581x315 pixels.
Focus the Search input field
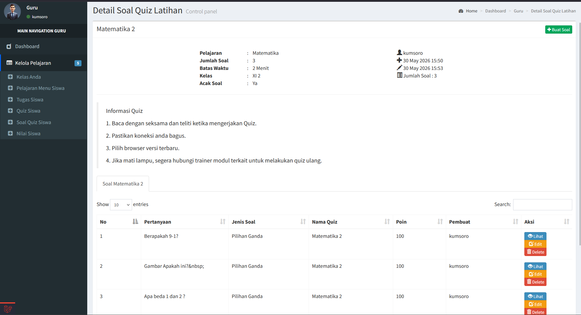[543, 205]
